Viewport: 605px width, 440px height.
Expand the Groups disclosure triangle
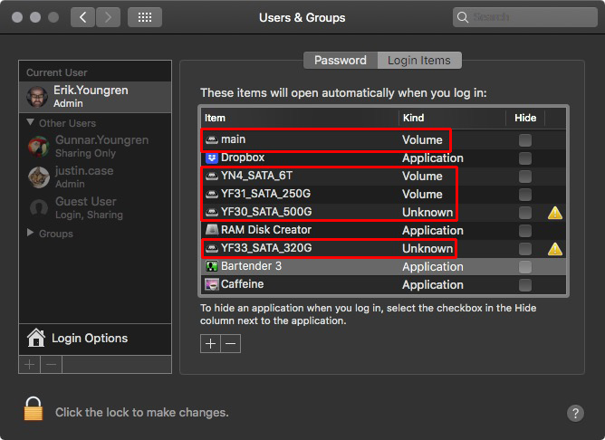tap(31, 234)
